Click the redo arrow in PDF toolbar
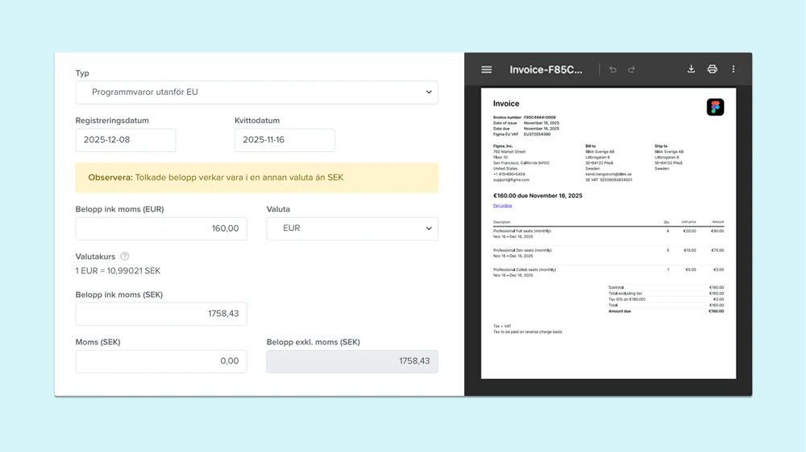 click(631, 70)
